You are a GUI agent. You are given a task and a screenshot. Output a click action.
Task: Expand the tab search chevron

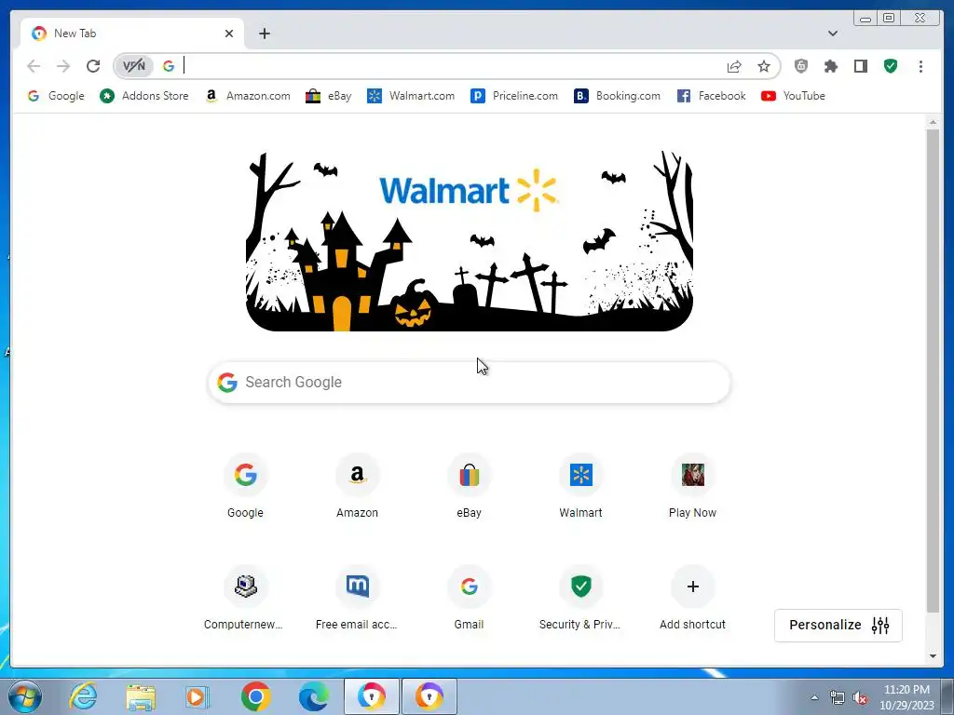832,34
